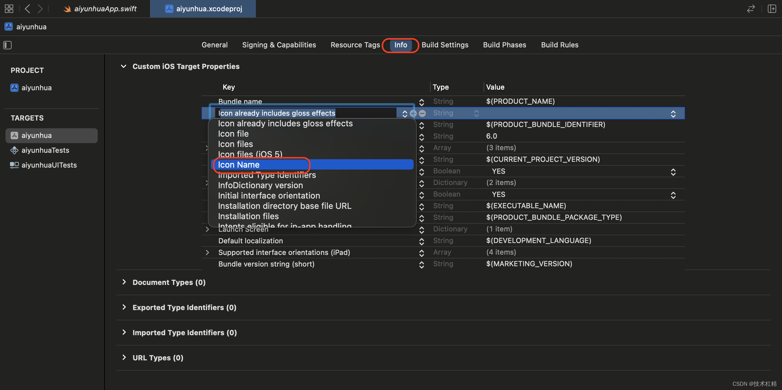Choose 'Icon Name' from the key list

tap(312, 165)
